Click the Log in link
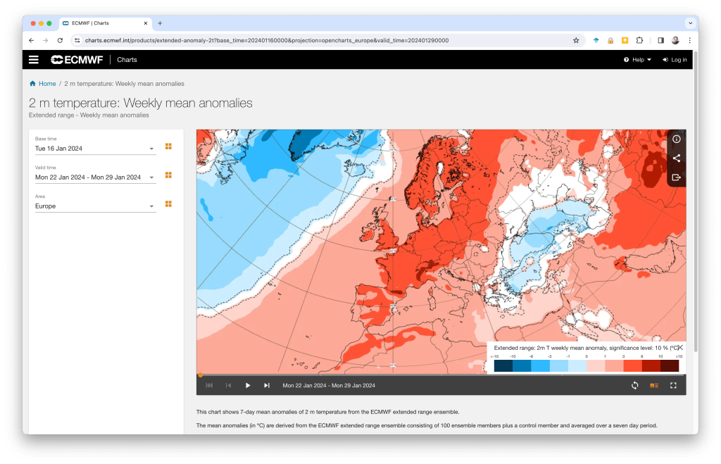 coord(675,60)
